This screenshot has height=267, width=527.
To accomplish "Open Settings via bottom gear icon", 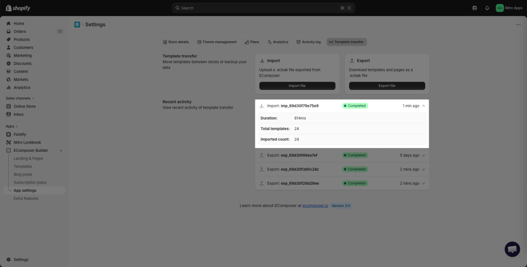I will (x=9, y=260).
